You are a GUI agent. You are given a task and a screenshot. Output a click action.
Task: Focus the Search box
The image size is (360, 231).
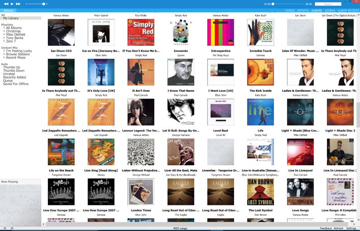(x=328, y=4)
